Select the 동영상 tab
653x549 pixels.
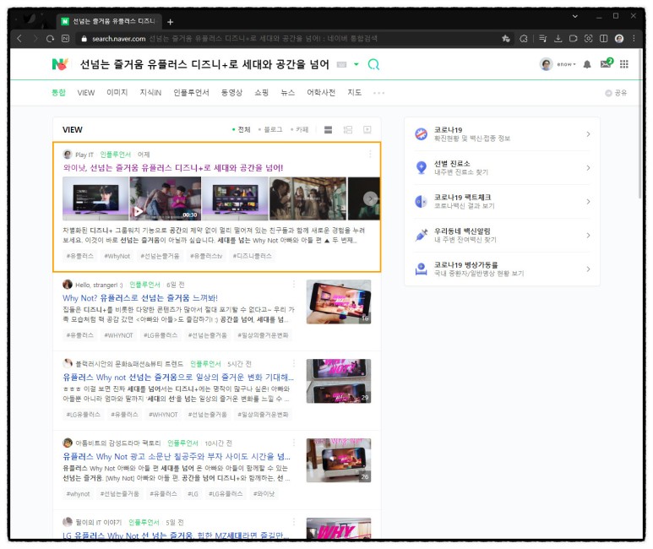(231, 92)
